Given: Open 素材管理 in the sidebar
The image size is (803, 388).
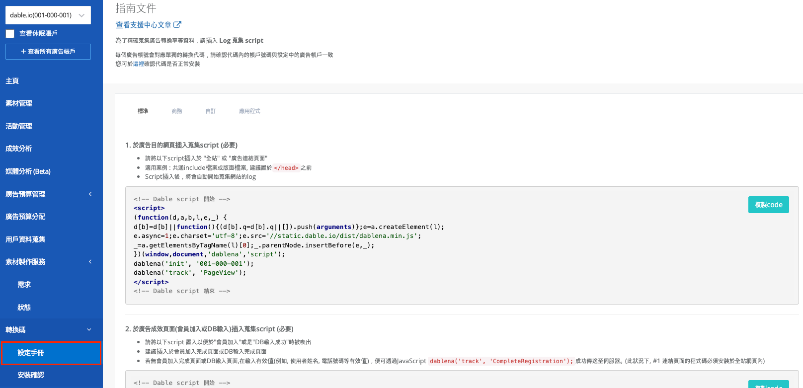Looking at the screenshot, I should 19,103.
